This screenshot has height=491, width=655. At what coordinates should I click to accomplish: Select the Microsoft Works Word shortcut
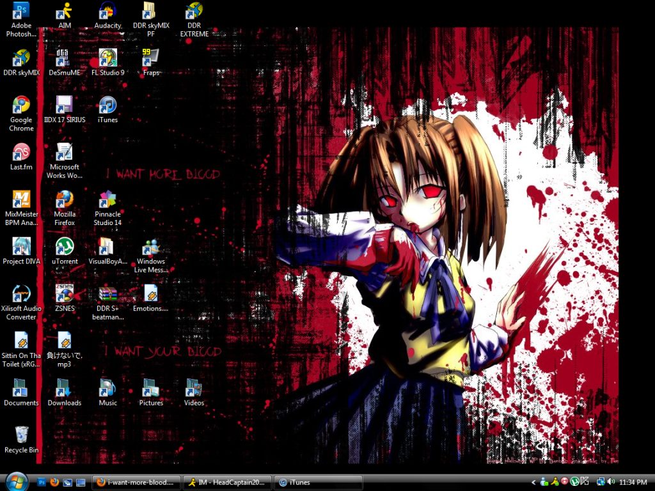tap(65, 161)
